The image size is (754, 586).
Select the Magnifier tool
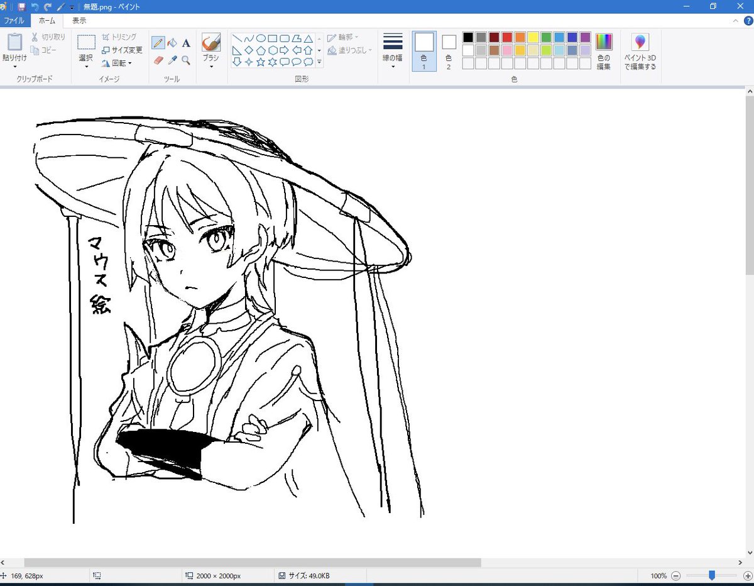[x=186, y=60]
